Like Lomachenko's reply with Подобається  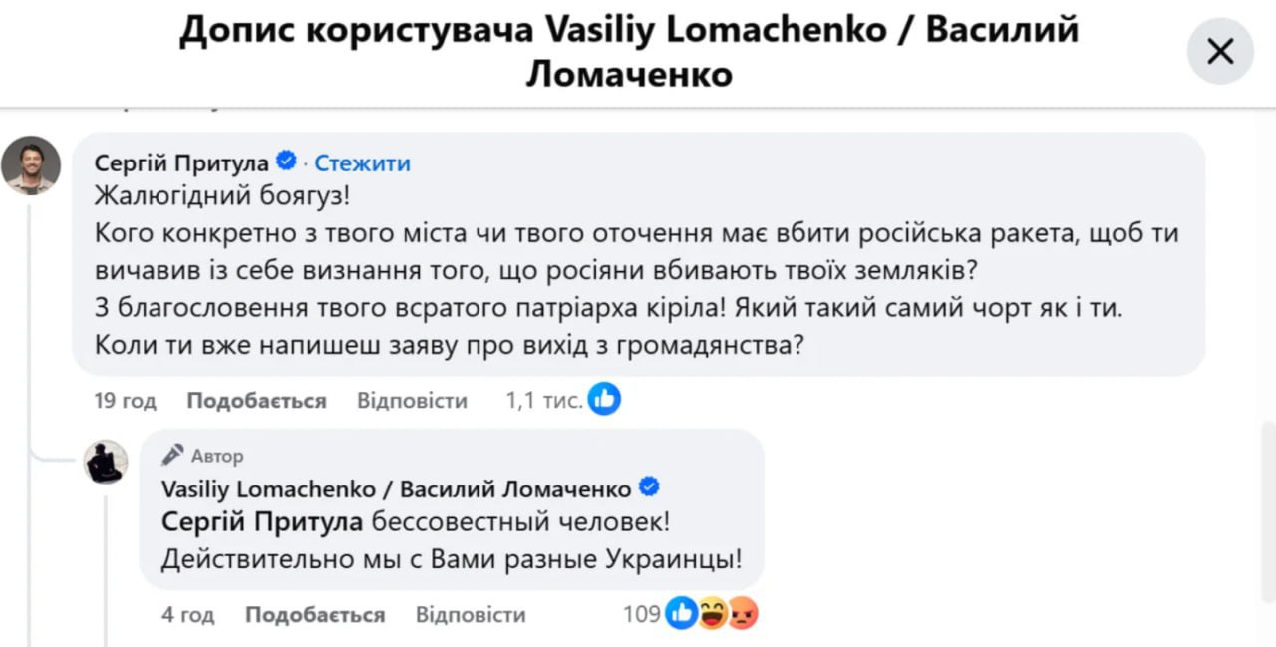tap(315, 615)
